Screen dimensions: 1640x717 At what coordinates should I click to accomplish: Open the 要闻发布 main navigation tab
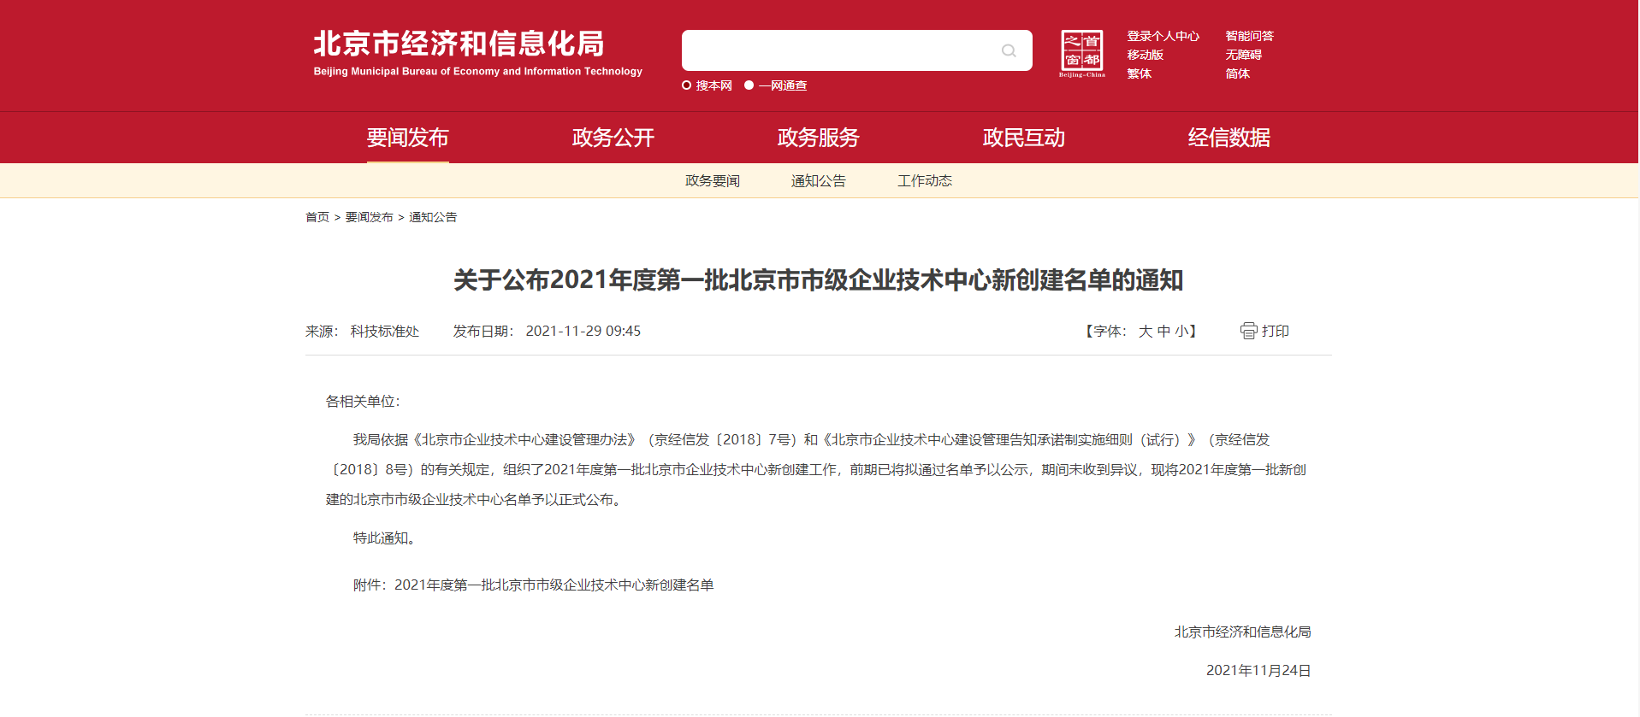407,138
